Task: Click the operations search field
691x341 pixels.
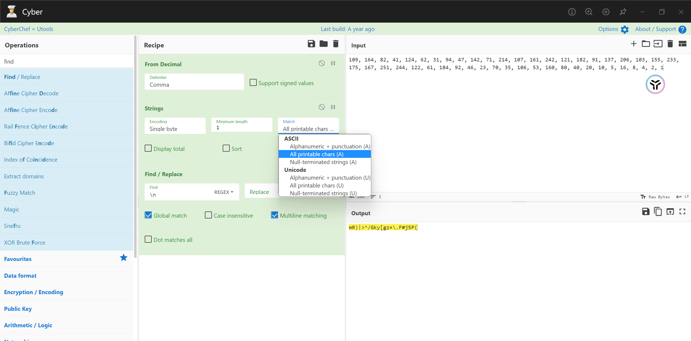Action: pos(67,61)
